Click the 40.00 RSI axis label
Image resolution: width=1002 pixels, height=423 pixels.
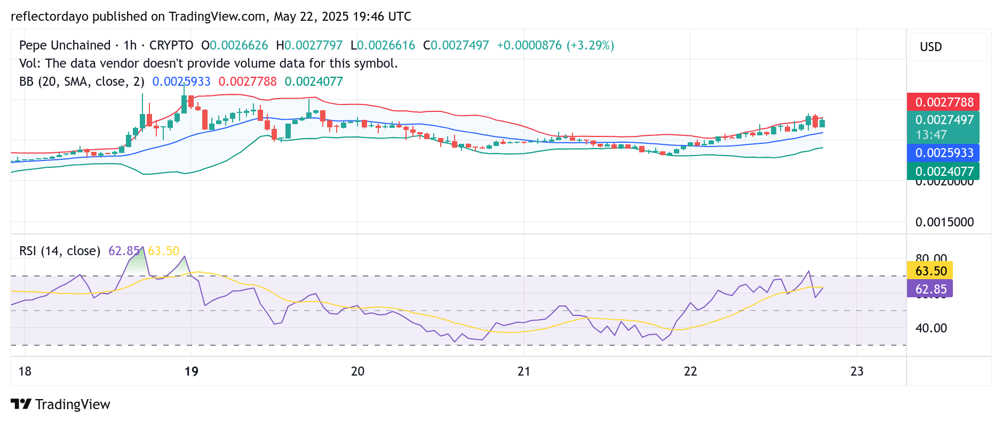pyautogui.click(x=931, y=328)
